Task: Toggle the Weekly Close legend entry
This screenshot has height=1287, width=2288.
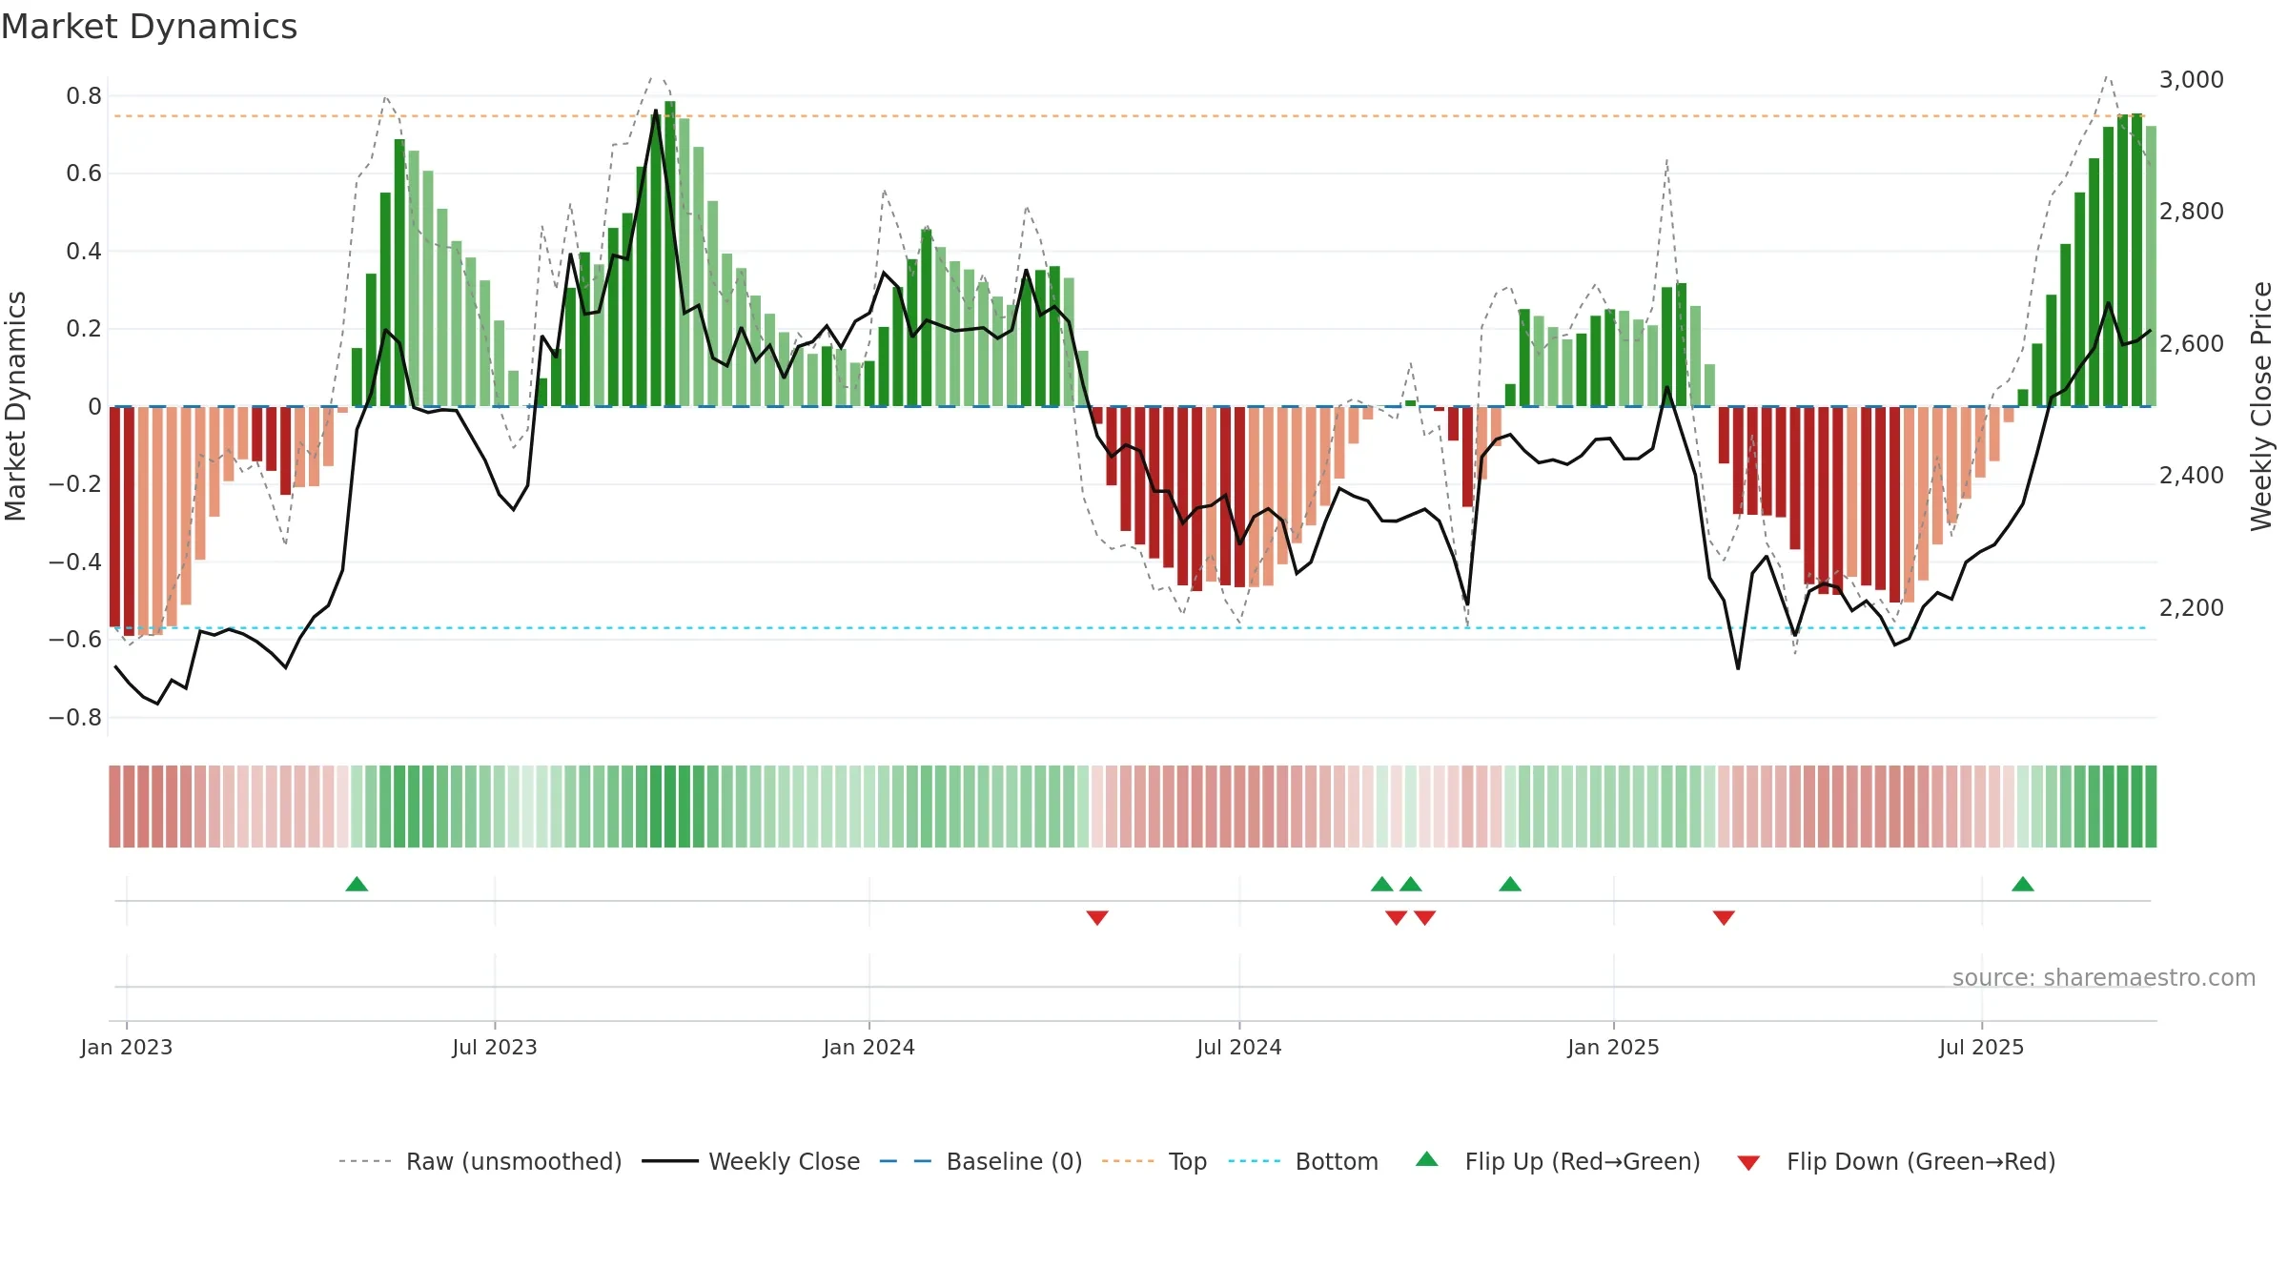Action: tap(751, 1161)
